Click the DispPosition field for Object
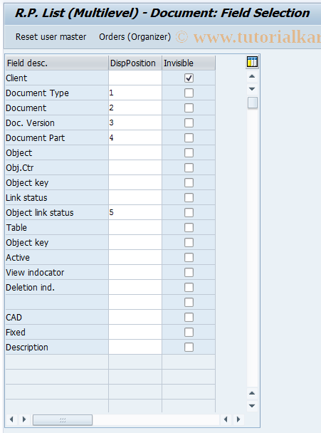This screenshot has width=321, height=433. (135, 152)
